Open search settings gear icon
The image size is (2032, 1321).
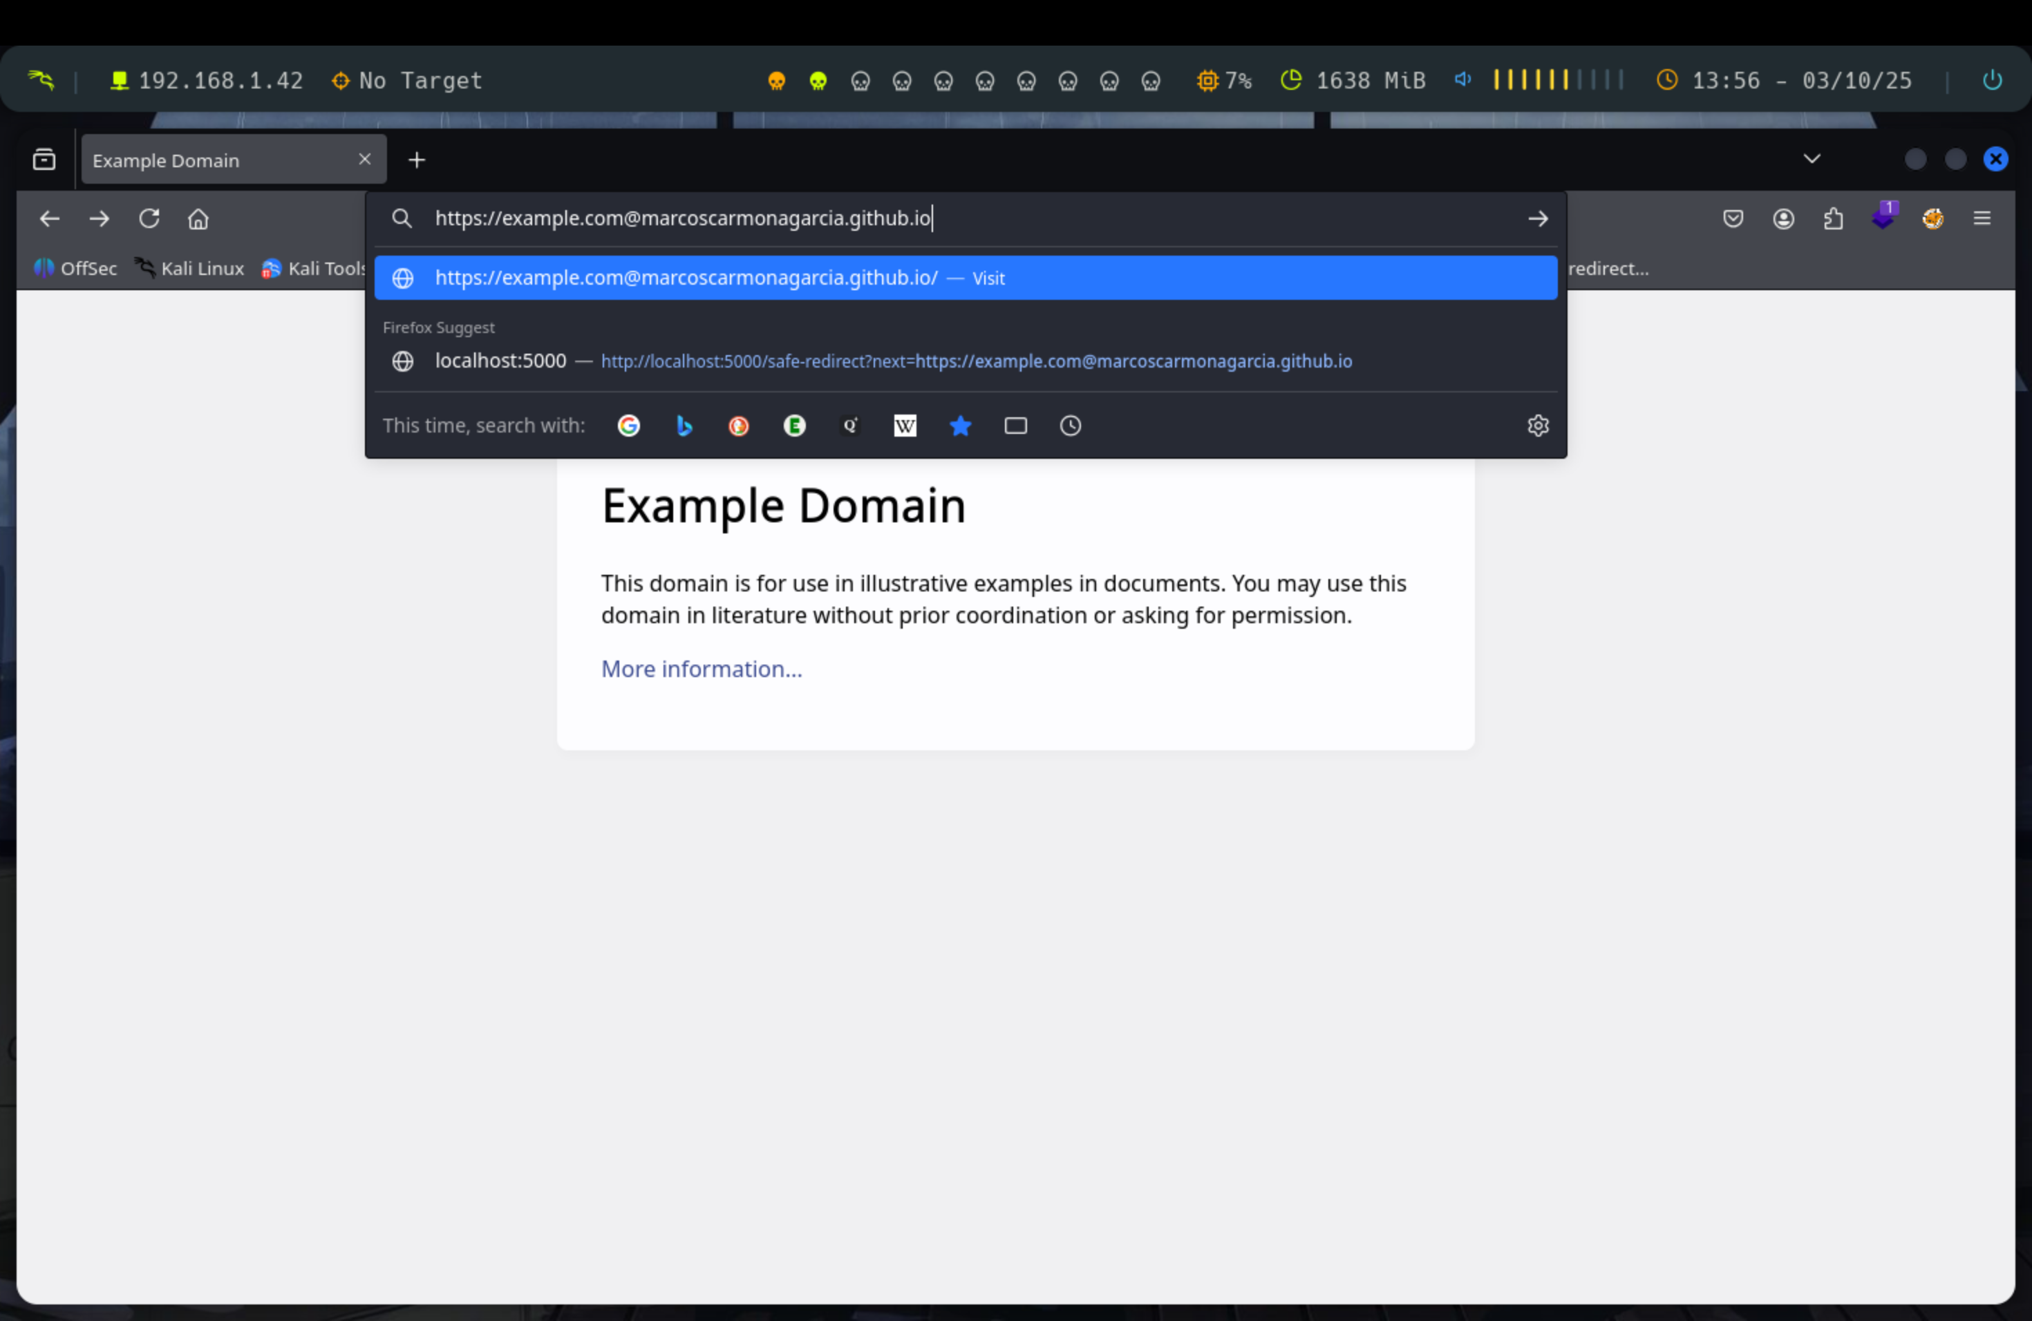1538,426
